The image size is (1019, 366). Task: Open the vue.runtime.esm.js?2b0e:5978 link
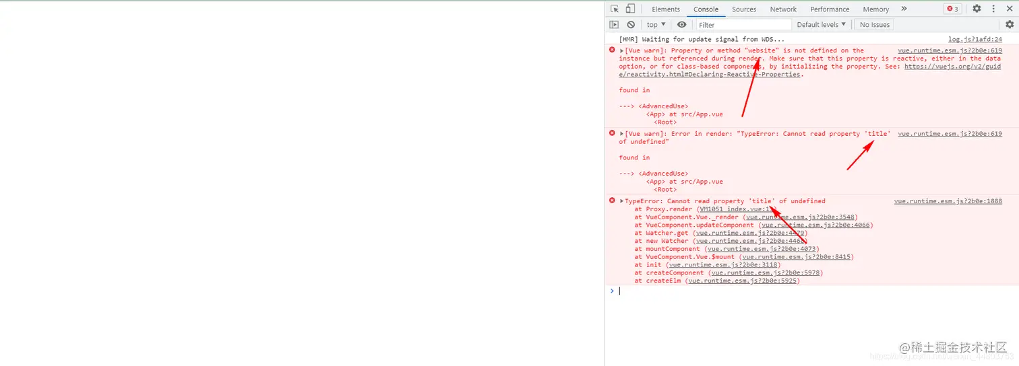[x=765, y=273]
